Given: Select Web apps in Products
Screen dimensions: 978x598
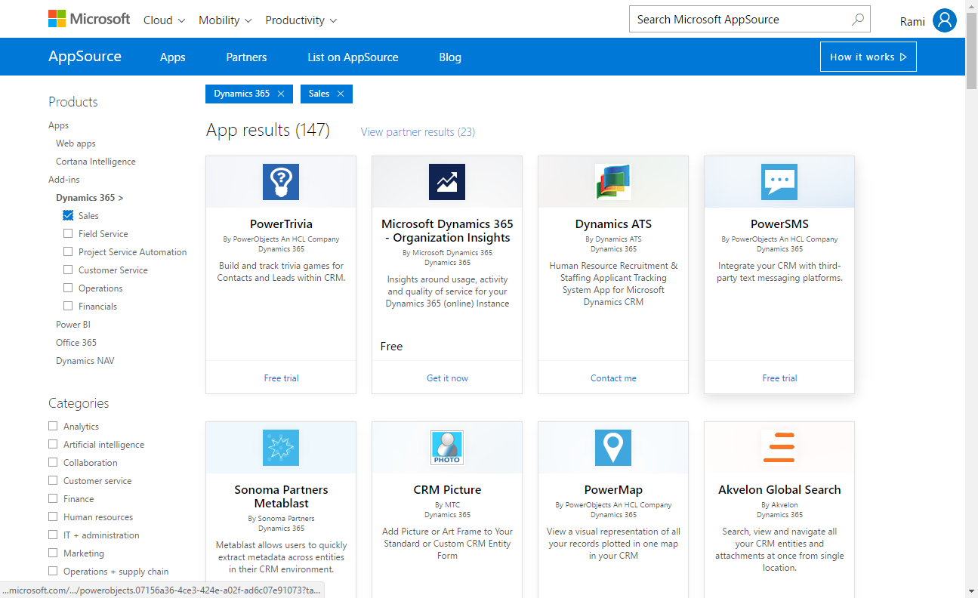Looking at the screenshot, I should (76, 143).
